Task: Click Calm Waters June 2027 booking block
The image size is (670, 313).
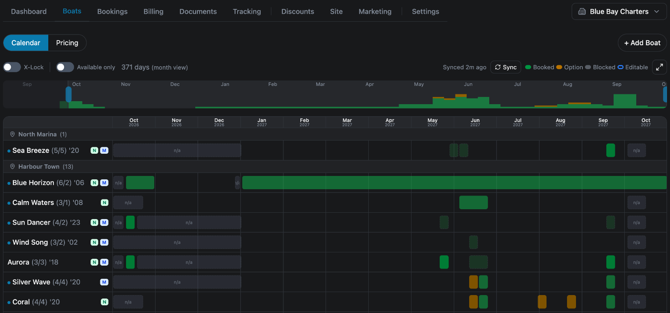Action: click(x=473, y=202)
